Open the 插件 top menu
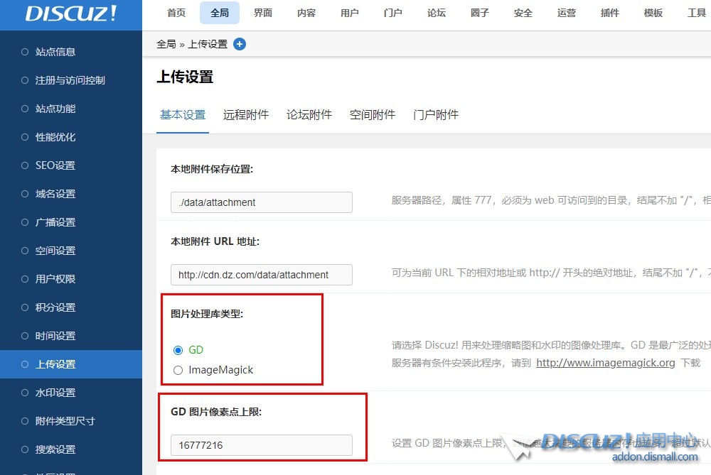Screen dimensions: 711x475 (610, 13)
